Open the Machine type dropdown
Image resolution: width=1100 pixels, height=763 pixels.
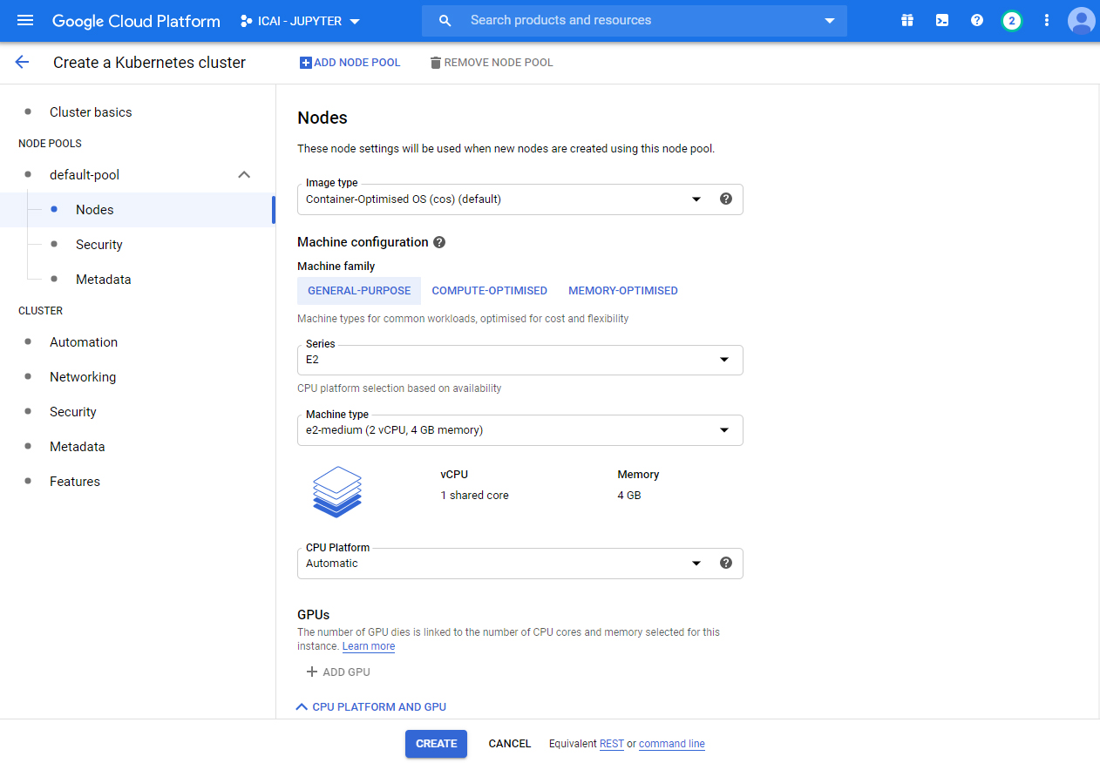click(519, 430)
